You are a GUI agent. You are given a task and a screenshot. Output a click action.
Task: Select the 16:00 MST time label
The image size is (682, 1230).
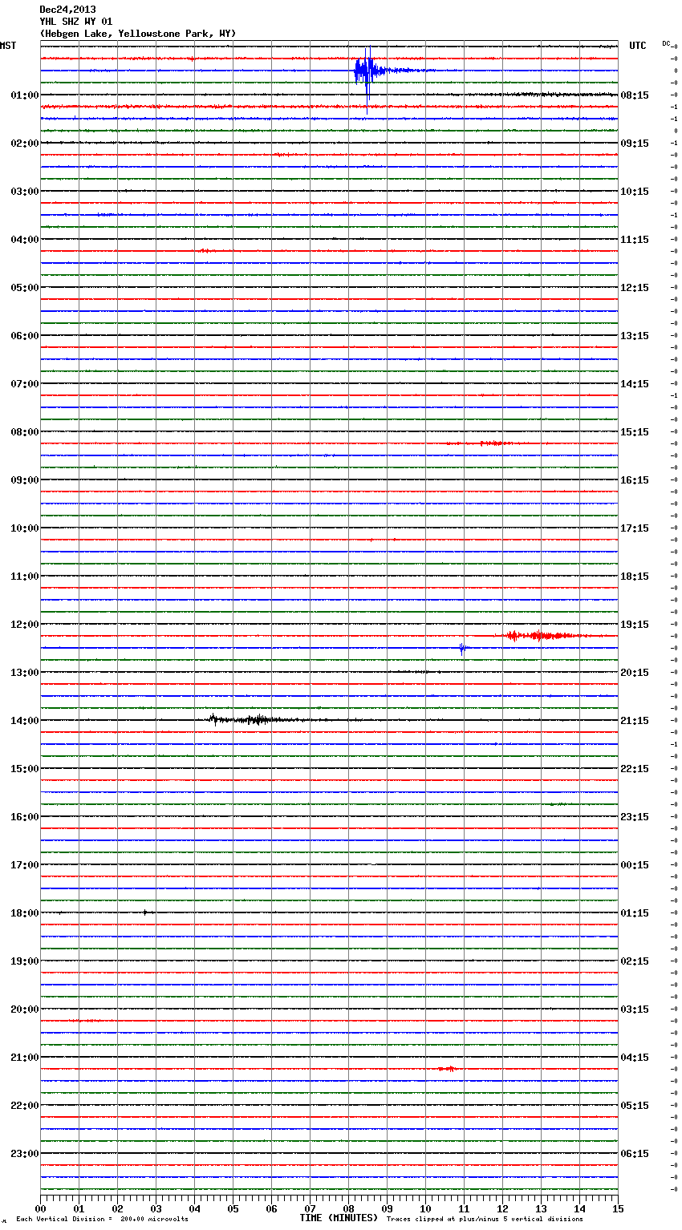click(x=25, y=817)
